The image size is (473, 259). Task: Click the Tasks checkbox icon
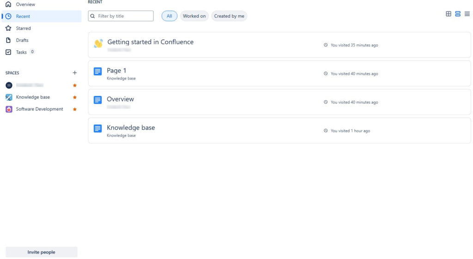click(8, 52)
